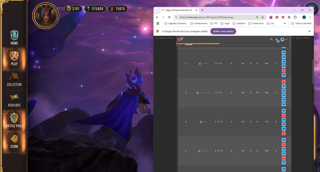Image resolution: width=320 pixels, height=172 pixels.
Task: Go back in Chrome
Action: tap(157, 17)
